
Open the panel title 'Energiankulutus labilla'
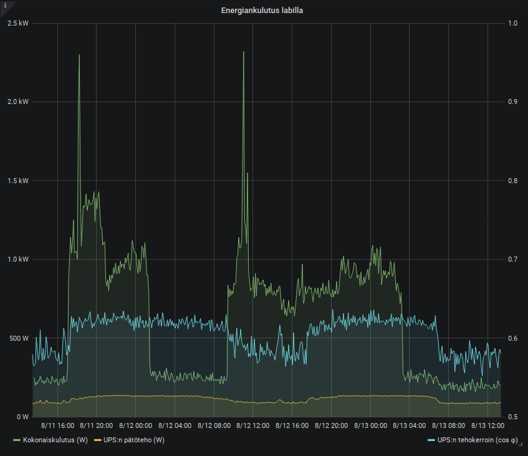(262, 11)
